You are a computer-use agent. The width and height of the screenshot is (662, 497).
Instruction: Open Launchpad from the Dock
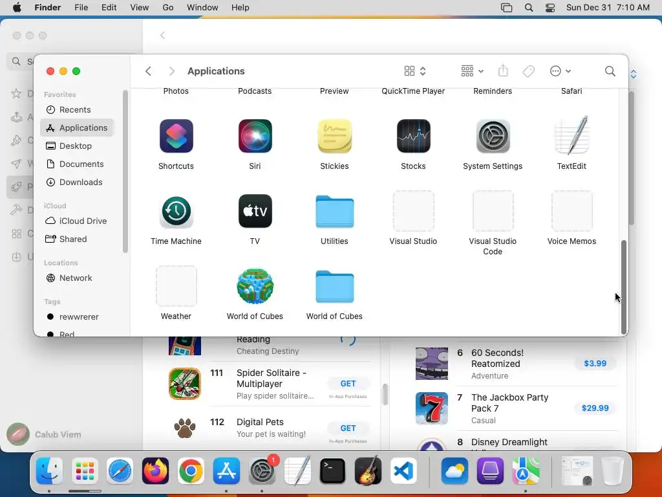(85, 471)
